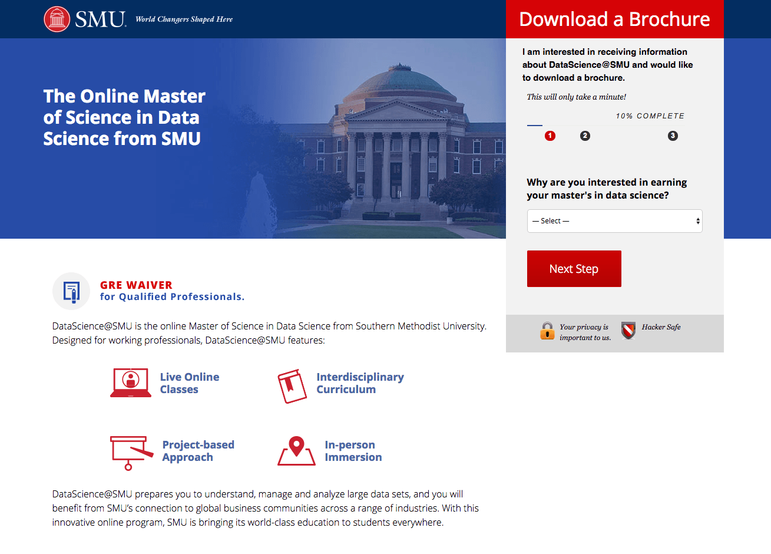Click the '10% COMPLETE' progress text
This screenshot has height=554, width=771.
[650, 116]
